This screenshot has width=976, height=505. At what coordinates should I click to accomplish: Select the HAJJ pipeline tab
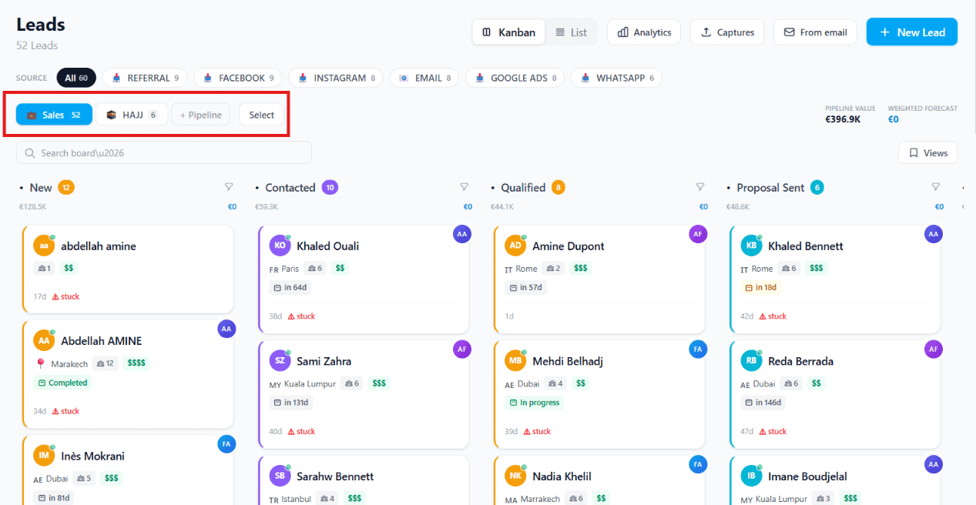(132, 115)
